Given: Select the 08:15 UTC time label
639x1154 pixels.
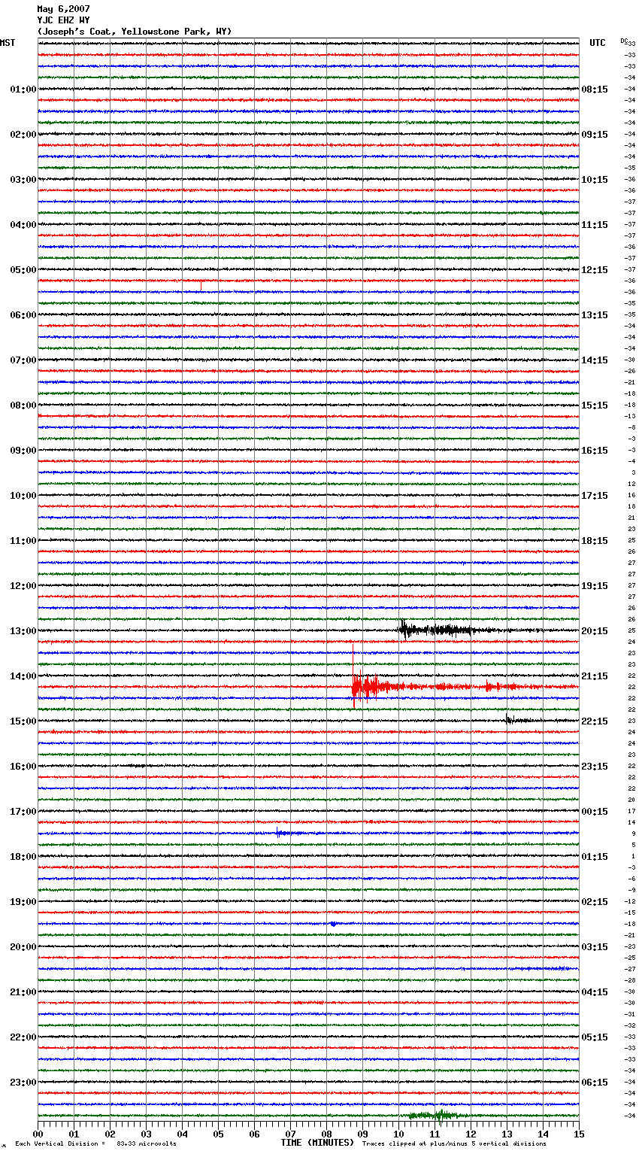Looking at the screenshot, I should pos(595,90).
